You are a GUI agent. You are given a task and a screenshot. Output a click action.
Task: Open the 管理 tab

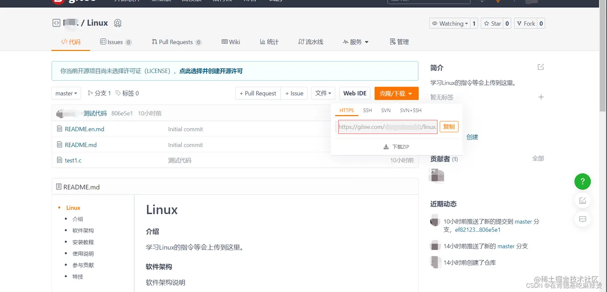399,42
